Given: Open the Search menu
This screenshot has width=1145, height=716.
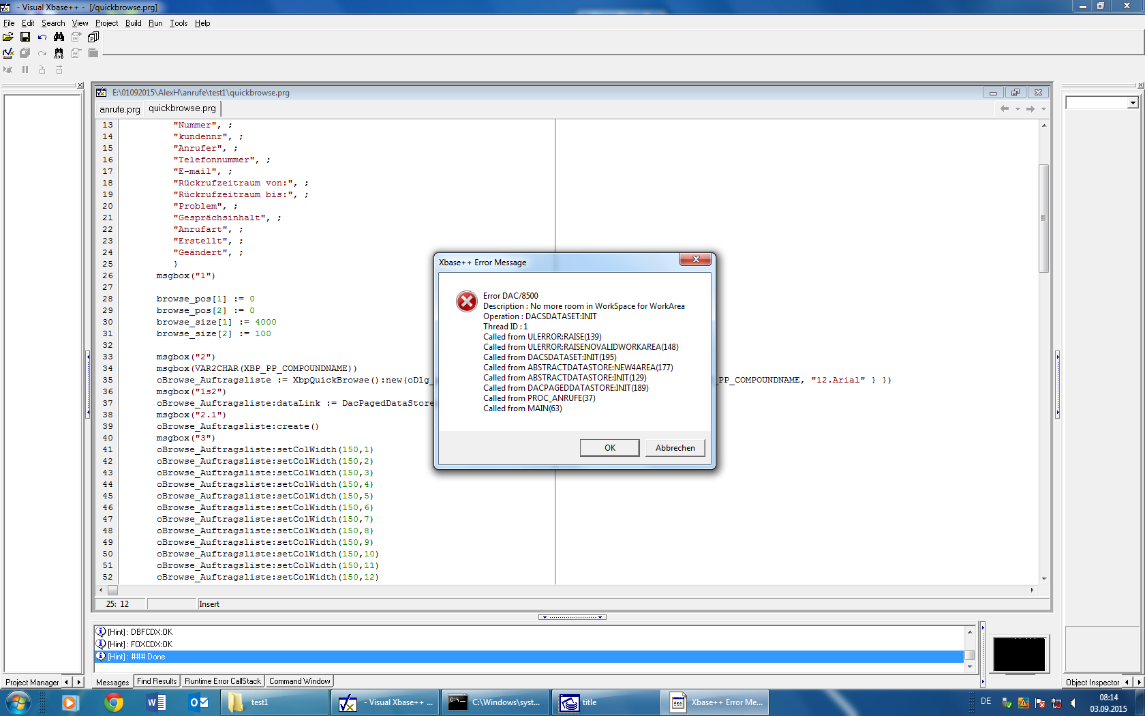Looking at the screenshot, I should coord(53,23).
